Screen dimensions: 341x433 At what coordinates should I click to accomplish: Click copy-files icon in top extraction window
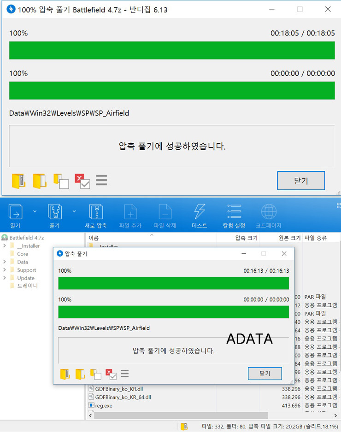61,181
